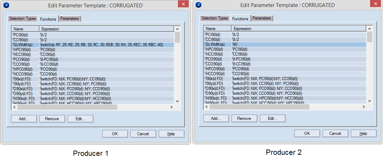Click Edit... button in Producer 1 dialog
383x159 pixels.
[x=81, y=119]
